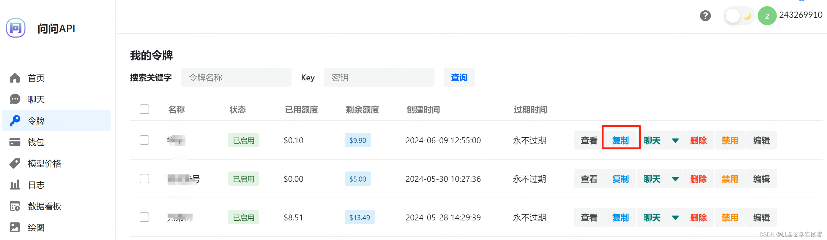Click 删除 in the $13.49 row
Image resolution: width=827 pixels, height=240 pixels.
click(x=698, y=217)
